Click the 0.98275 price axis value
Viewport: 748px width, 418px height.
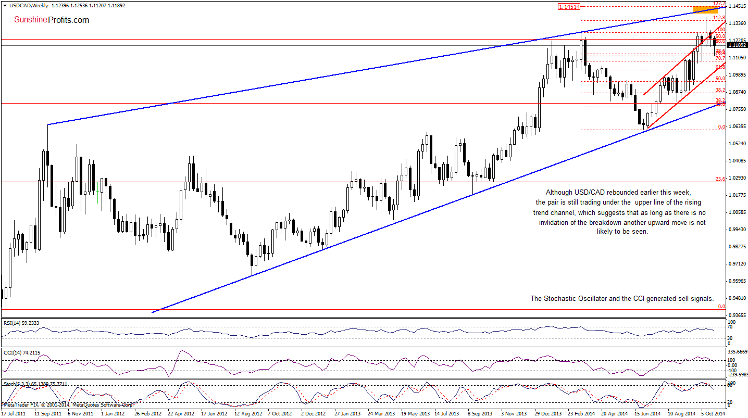click(x=737, y=247)
